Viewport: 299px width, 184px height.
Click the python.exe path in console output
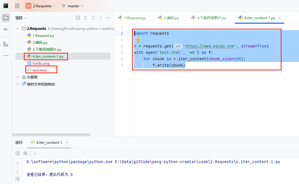coord(70,162)
